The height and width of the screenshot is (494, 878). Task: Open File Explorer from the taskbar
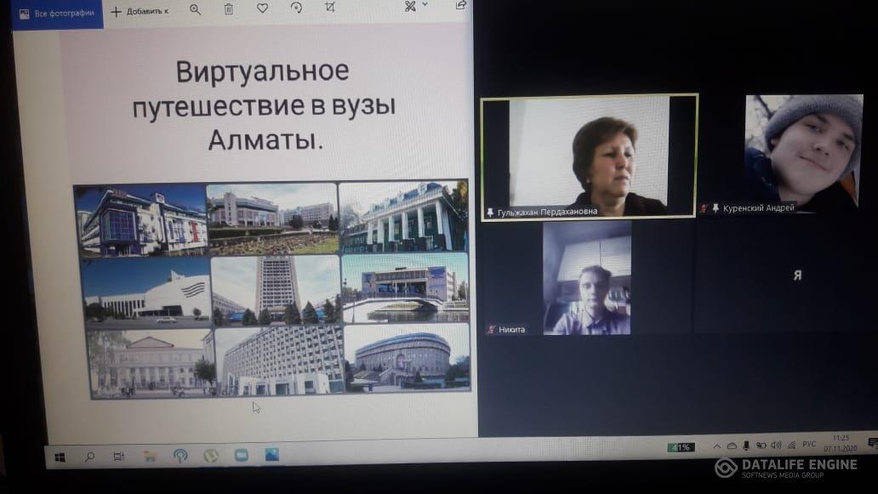150,456
